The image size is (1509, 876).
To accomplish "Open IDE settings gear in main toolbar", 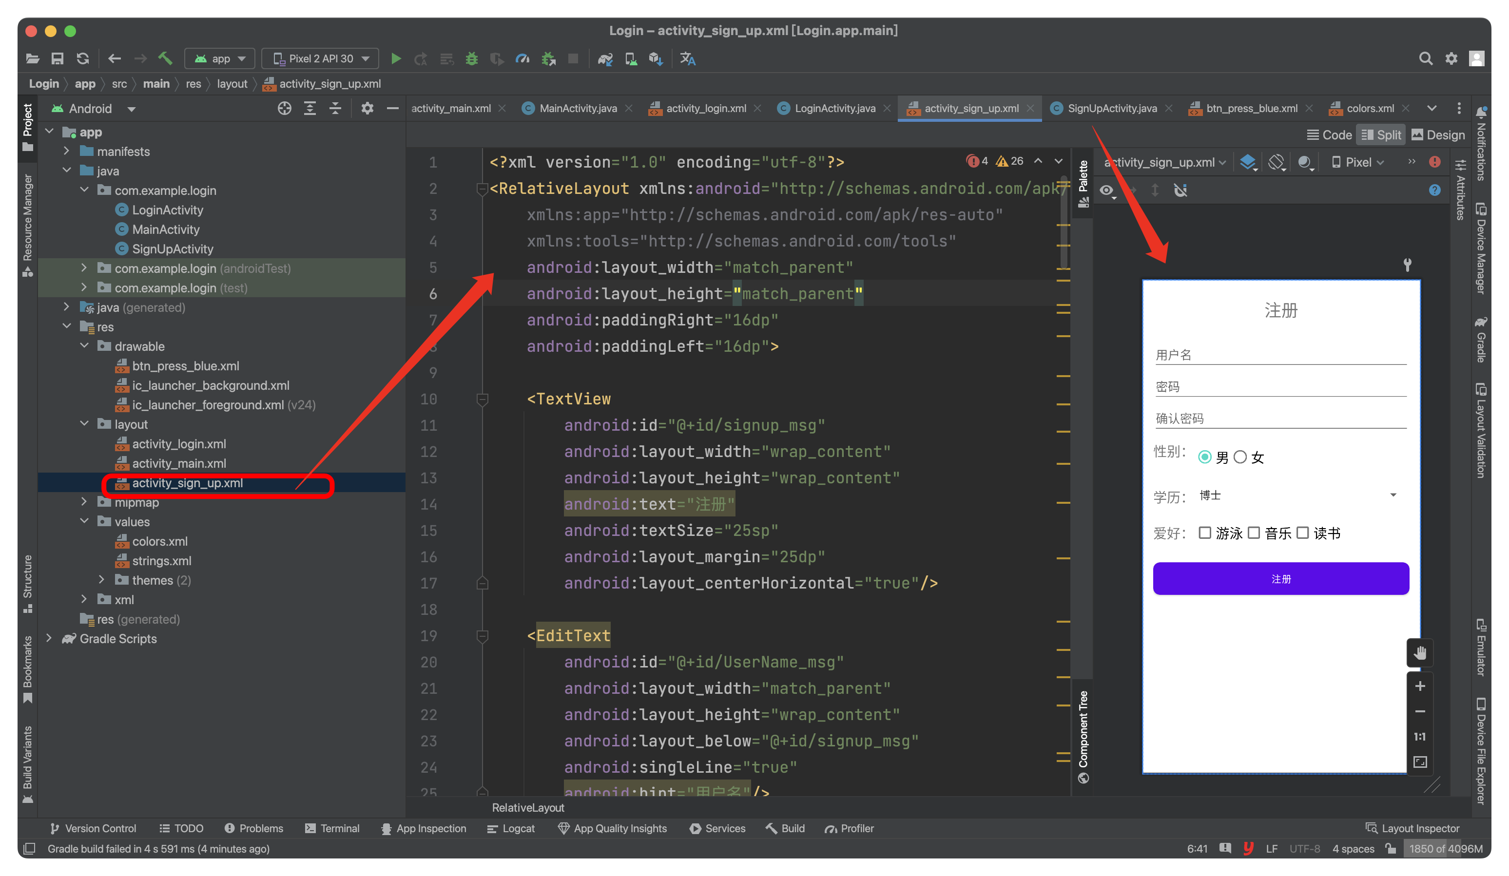I will coord(1451,58).
